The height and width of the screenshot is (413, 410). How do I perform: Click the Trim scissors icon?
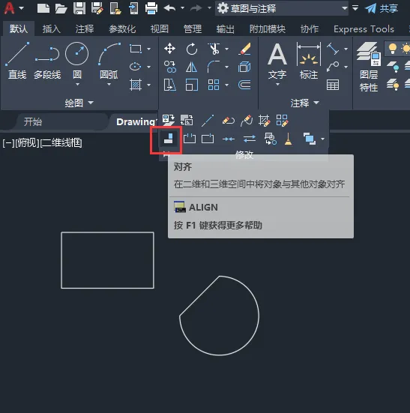pyautogui.click(x=214, y=49)
